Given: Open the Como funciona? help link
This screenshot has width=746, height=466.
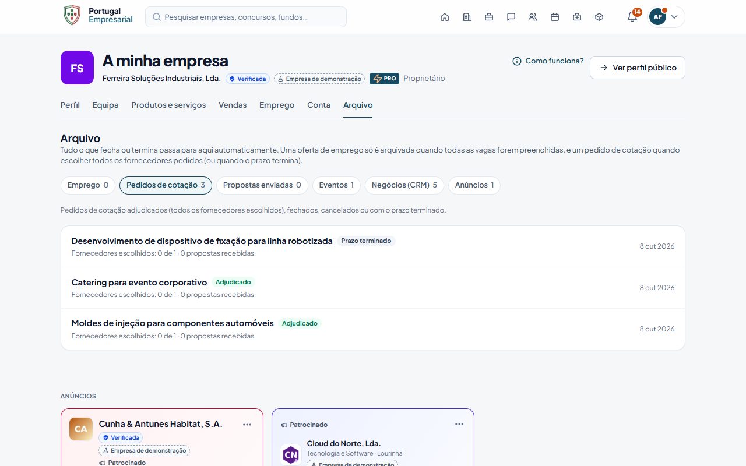Looking at the screenshot, I should (548, 61).
